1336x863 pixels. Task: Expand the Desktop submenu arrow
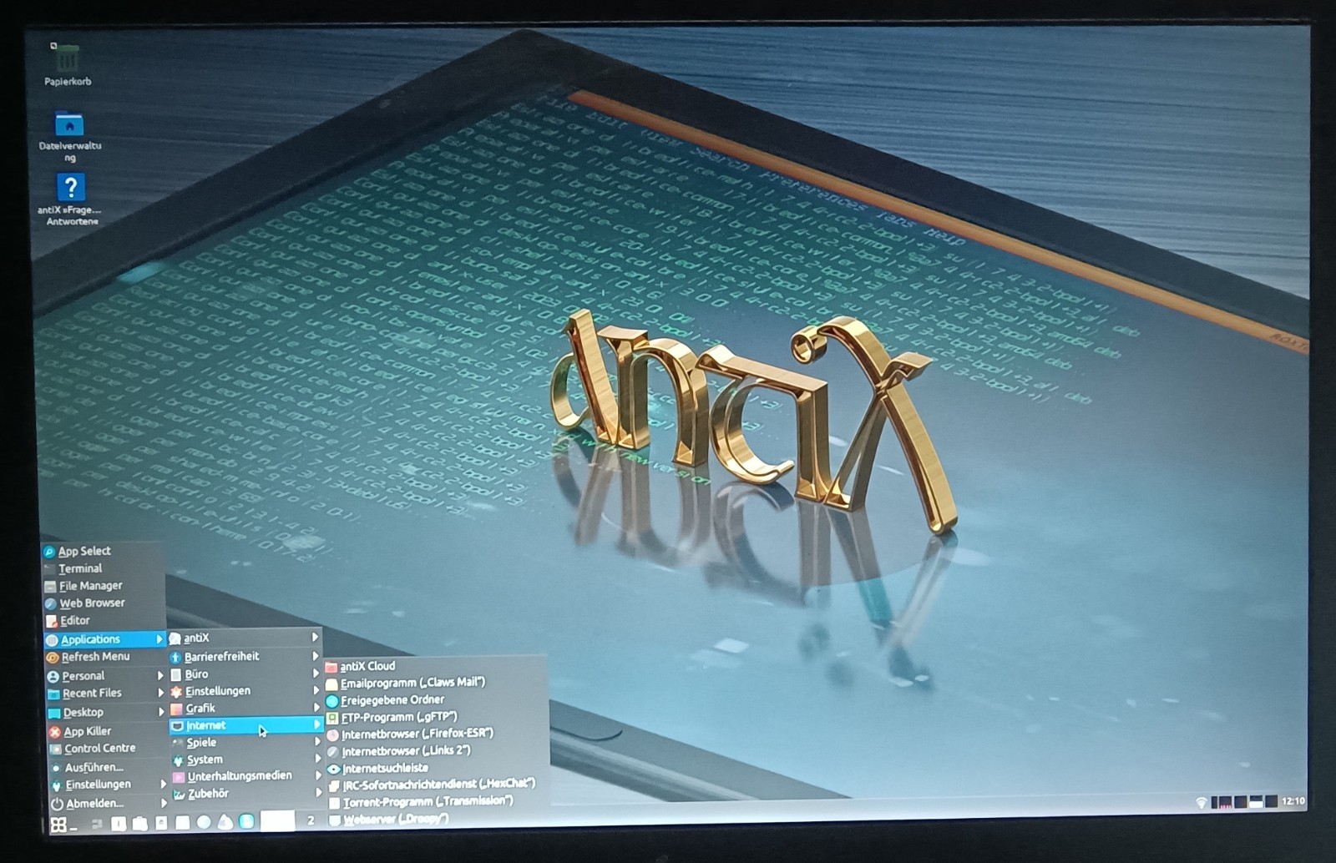coord(161,712)
